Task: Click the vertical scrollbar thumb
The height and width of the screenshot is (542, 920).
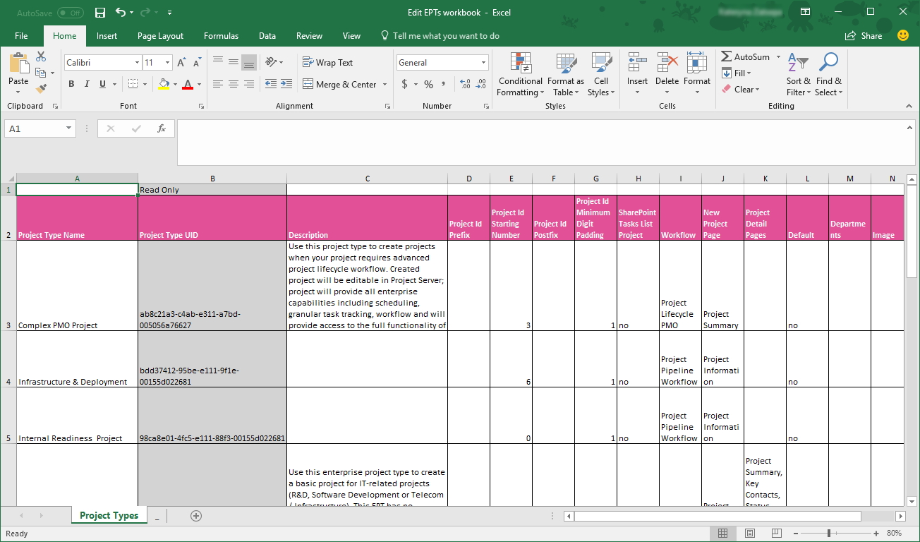Action: pyautogui.click(x=911, y=233)
